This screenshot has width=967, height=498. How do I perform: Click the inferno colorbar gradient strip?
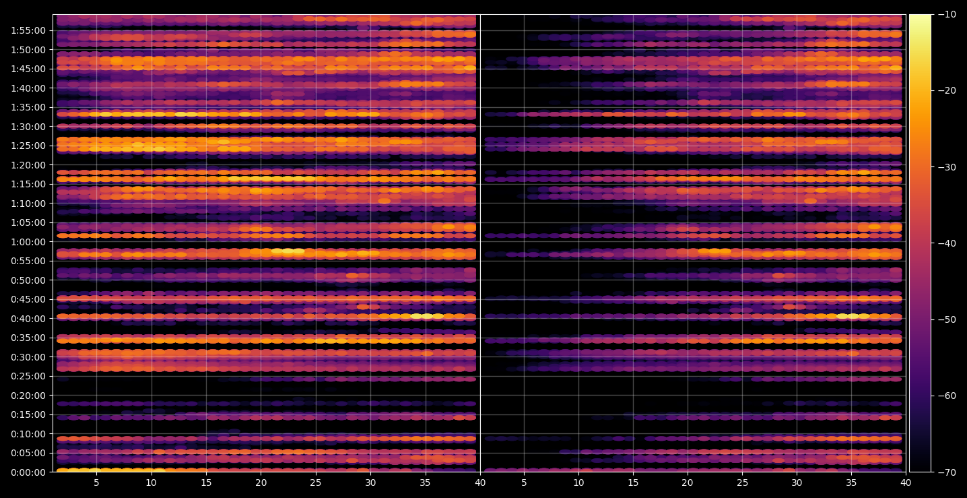(x=920, y=243)
